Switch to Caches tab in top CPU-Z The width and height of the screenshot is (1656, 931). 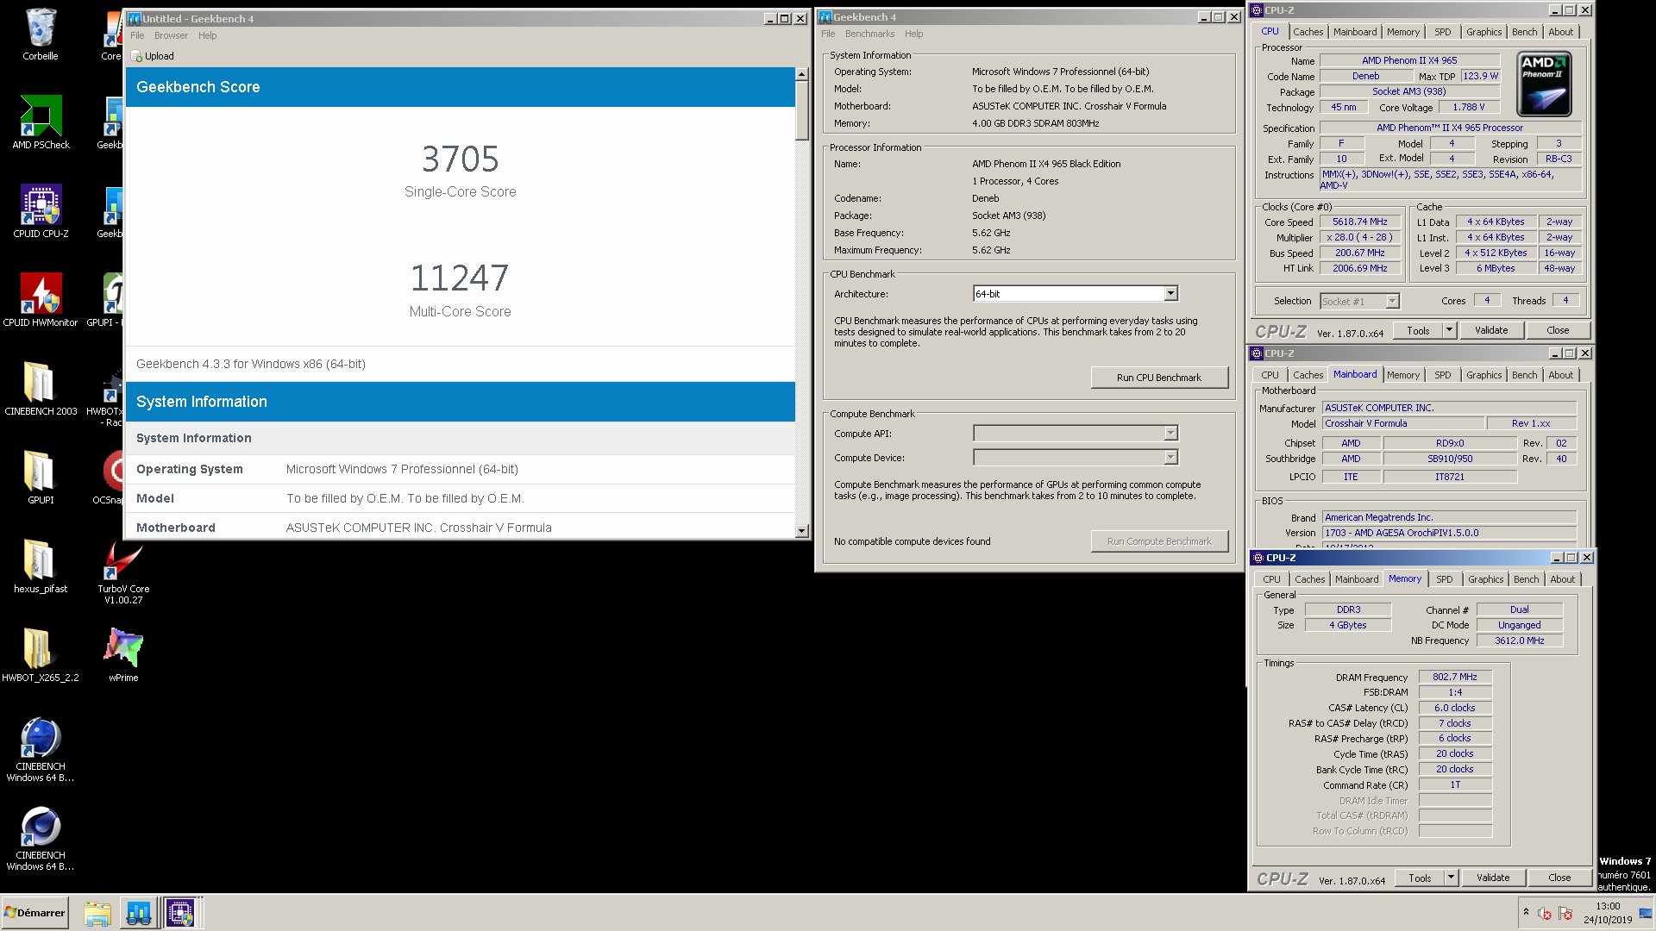(x=1308, y=32)
